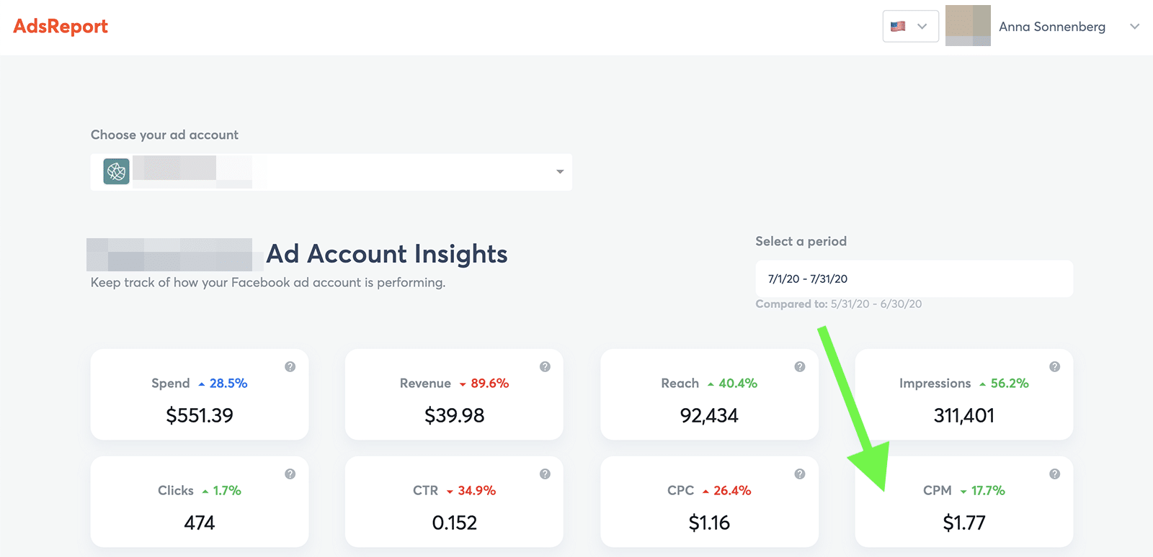Click the user profile avatar thumbnail
This screenshot has height=557, width=1153.
point(967,26)
